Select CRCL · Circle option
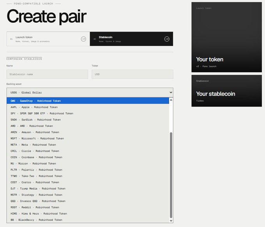The height and width of the screenshot is (227, 265). pos(88,151)
